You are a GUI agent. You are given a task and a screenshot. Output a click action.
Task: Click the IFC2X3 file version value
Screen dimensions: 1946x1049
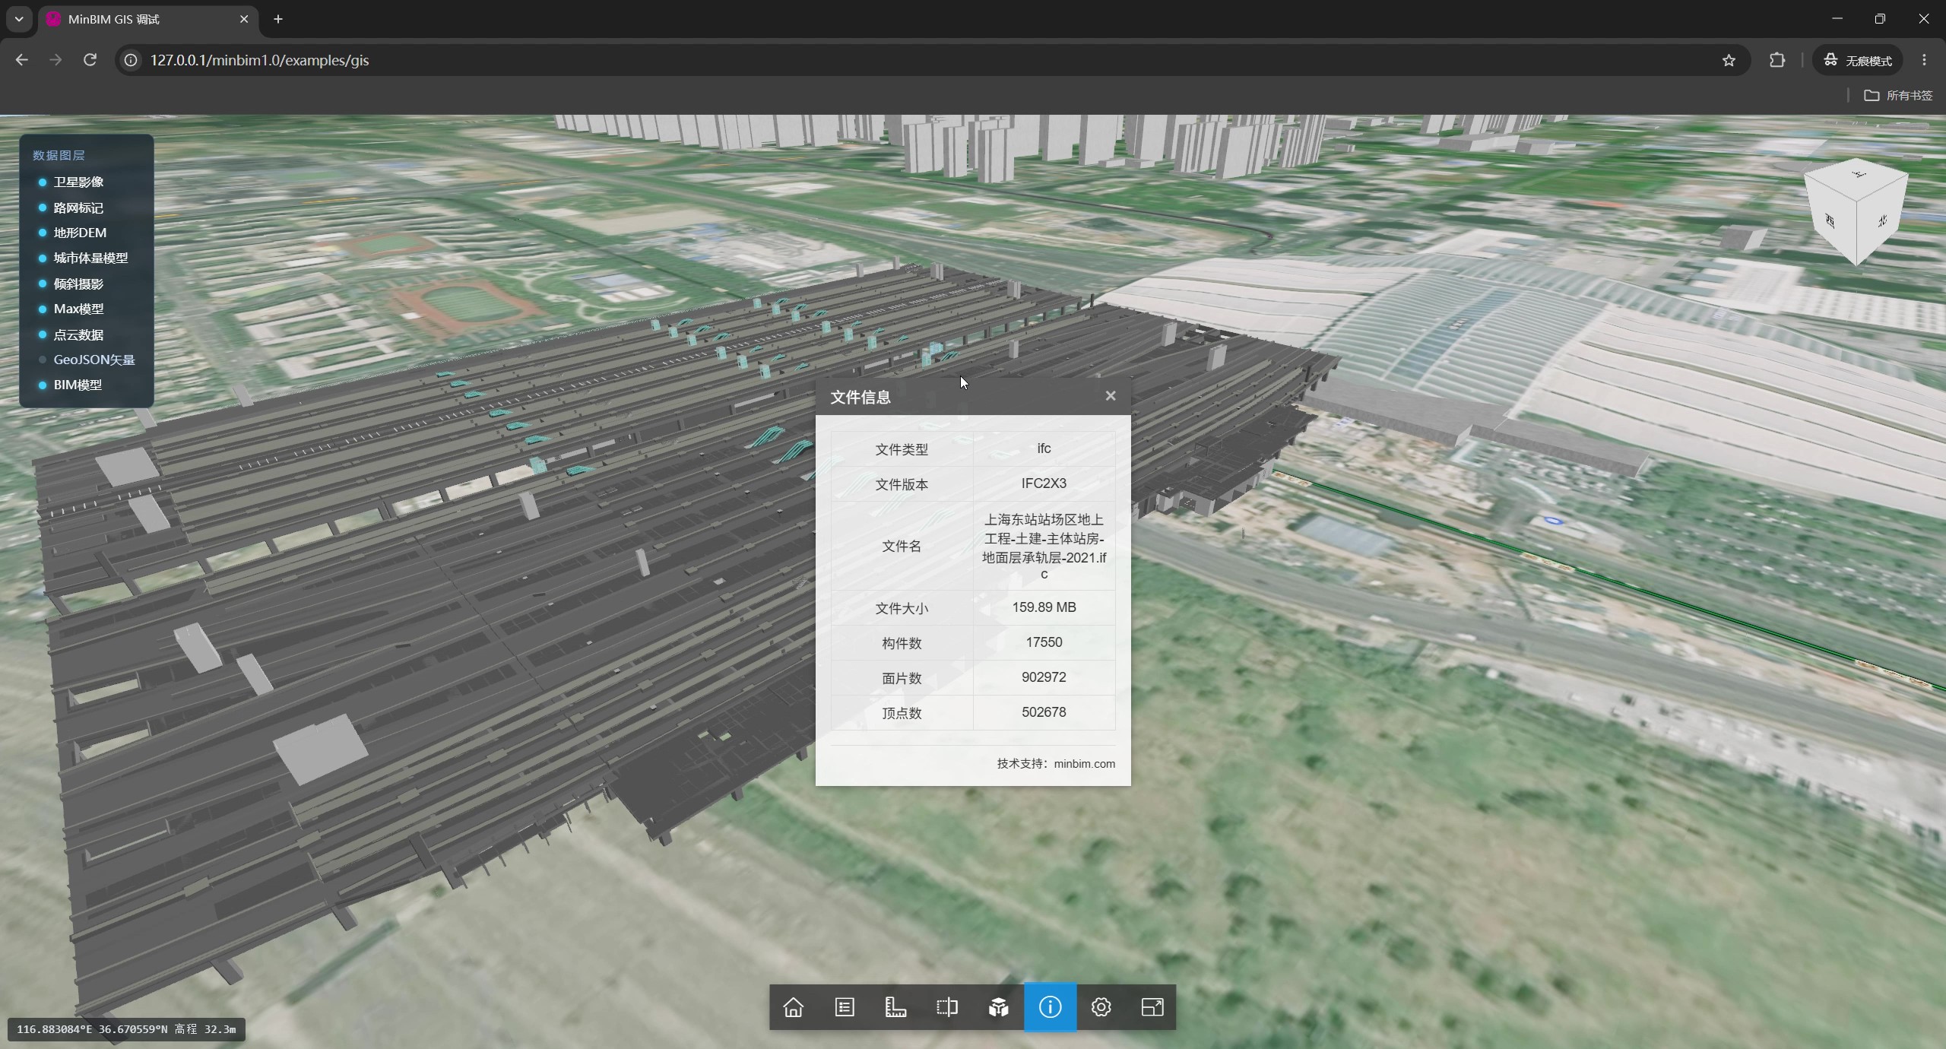point(1044,483)
